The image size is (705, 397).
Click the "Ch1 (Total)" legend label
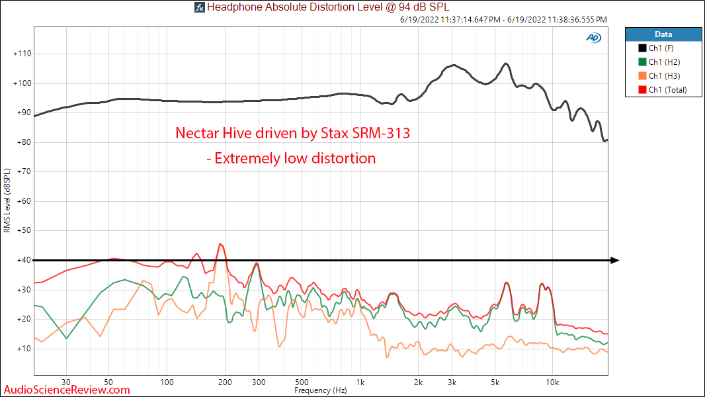point(668,90)
